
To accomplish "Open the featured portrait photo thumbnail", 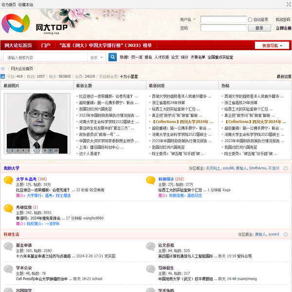I will point(36,122).
